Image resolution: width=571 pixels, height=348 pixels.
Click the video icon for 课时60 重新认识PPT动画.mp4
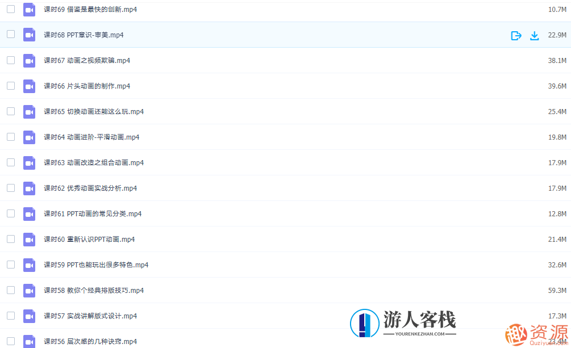pos(29,239)
